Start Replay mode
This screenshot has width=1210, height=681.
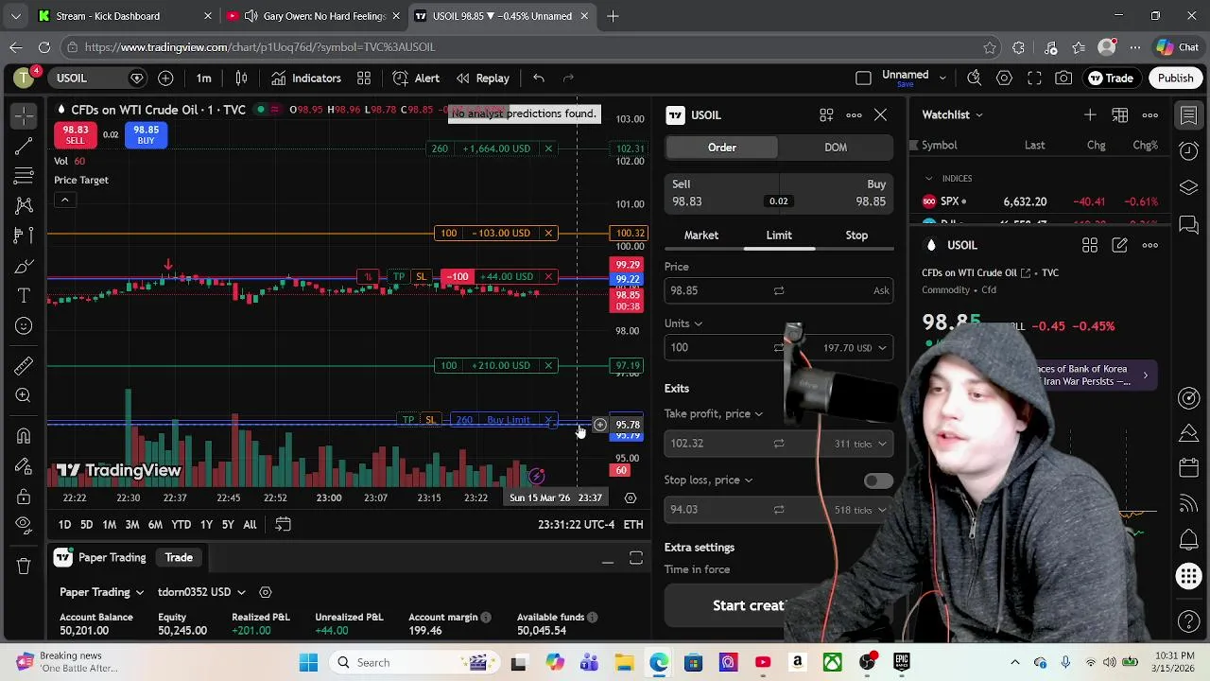coord(482,79)
